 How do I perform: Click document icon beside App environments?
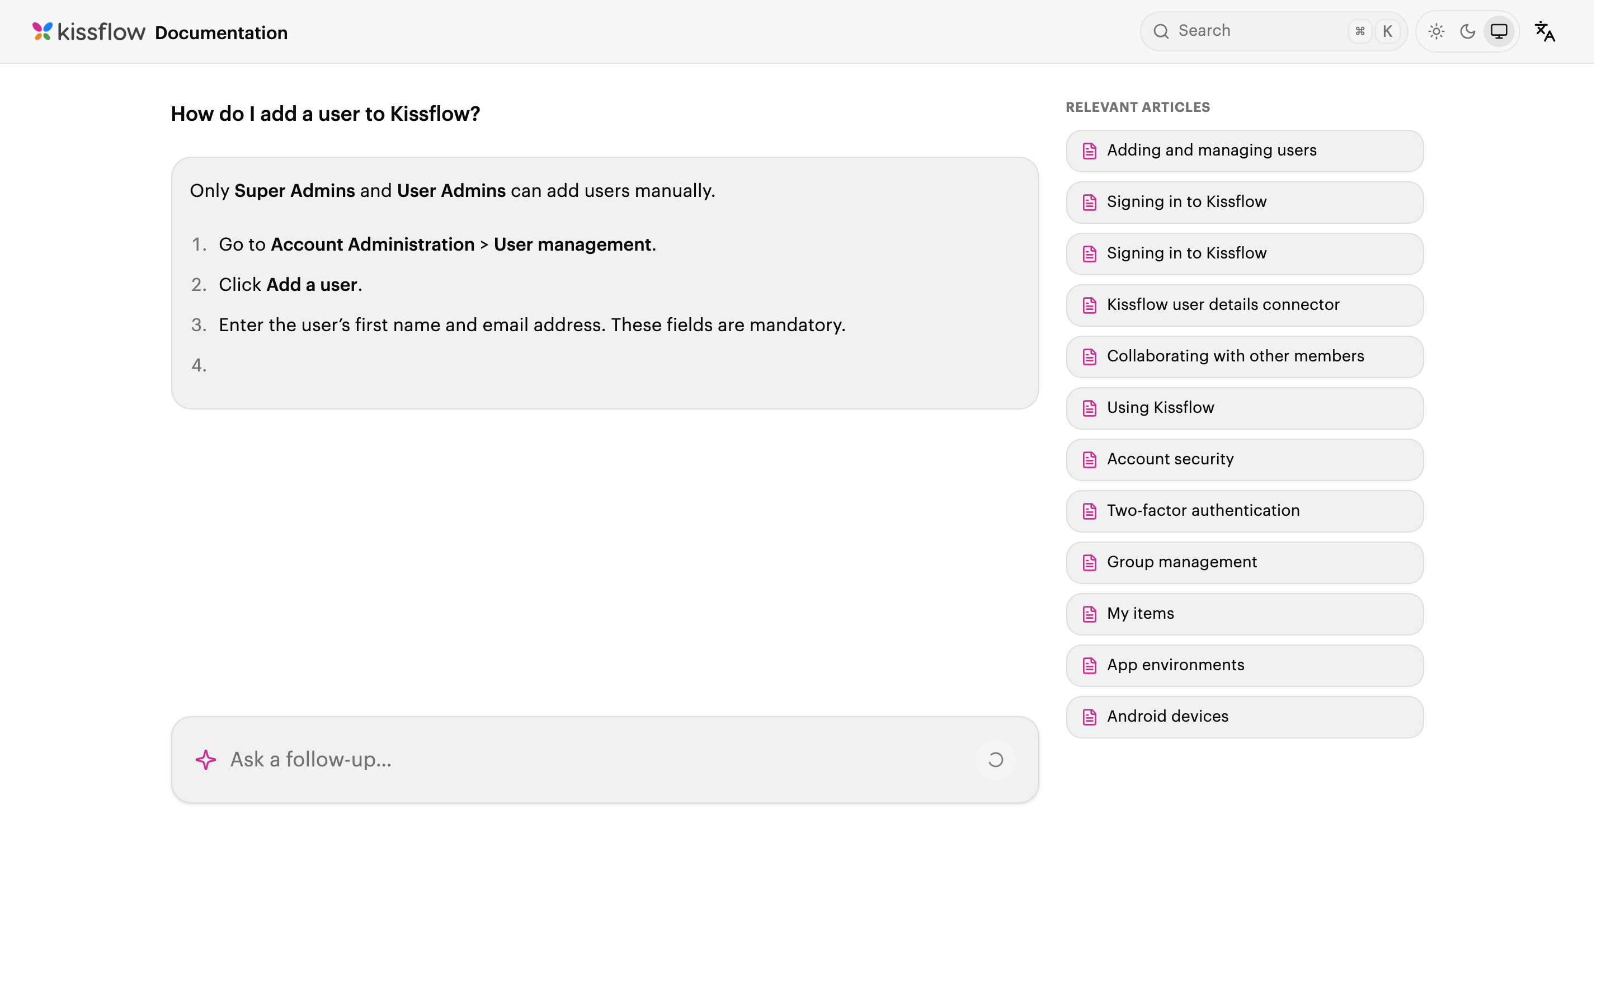point(1089,665)
